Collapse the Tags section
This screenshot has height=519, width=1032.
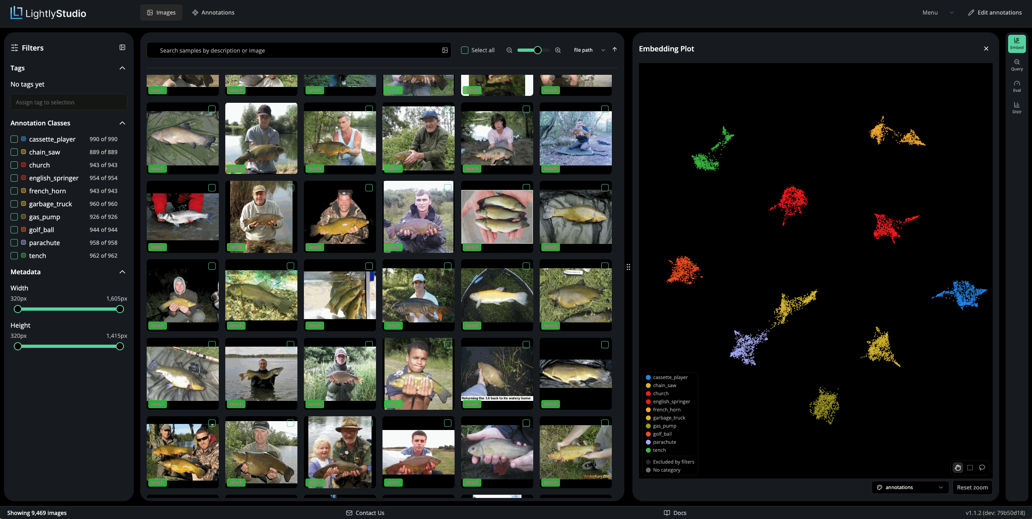pos(122,68)
